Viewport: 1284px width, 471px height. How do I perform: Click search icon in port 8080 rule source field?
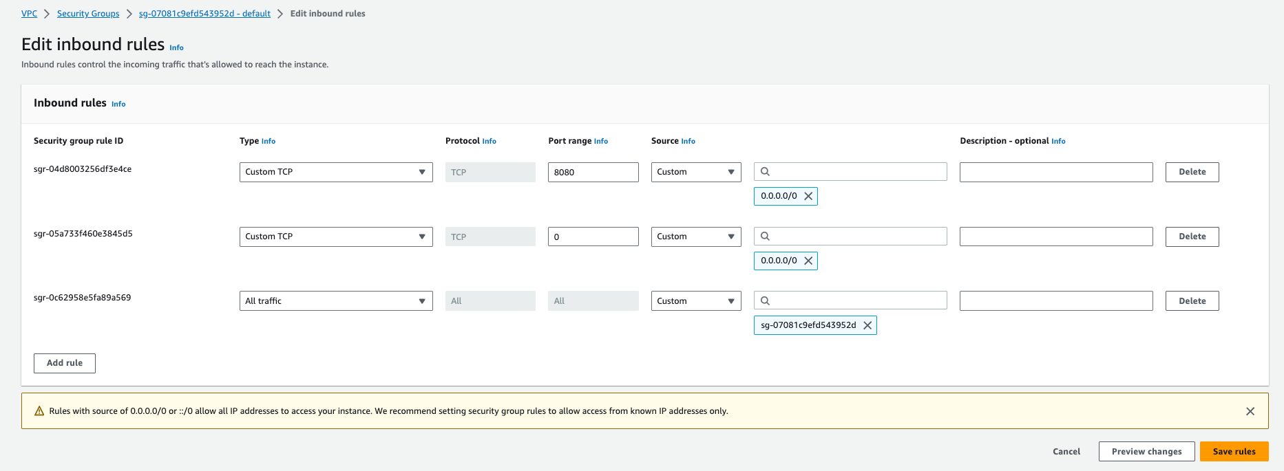[765, 172]
